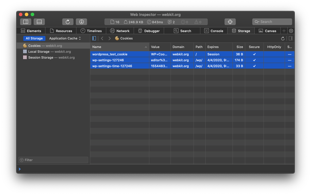Image resolution: width=311 pixels, height=195 pixels.
Task: Click the 246.9 KB transfer size indicator
Action: 133,22
